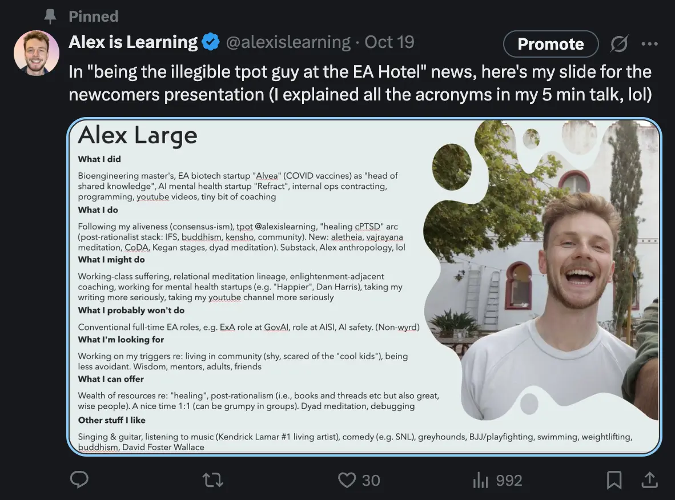Open the share icon for this tweet
675x500 pixels.
coord(649,480)
